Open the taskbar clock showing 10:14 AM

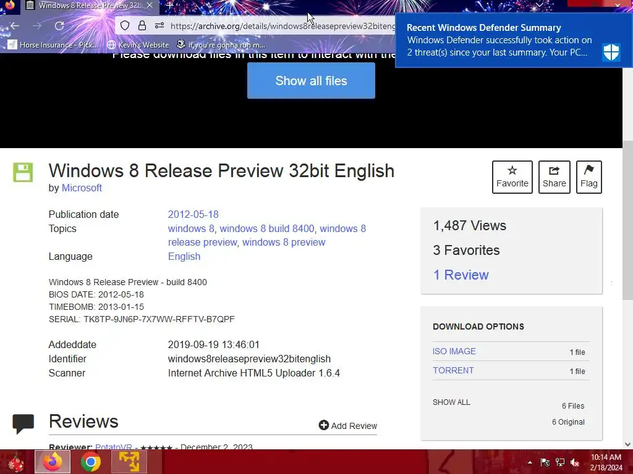click(x=606, y=462)
